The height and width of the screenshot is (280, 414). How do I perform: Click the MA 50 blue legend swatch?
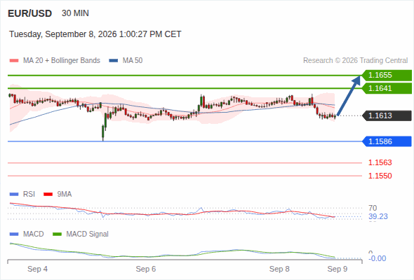tap(113, 61)
